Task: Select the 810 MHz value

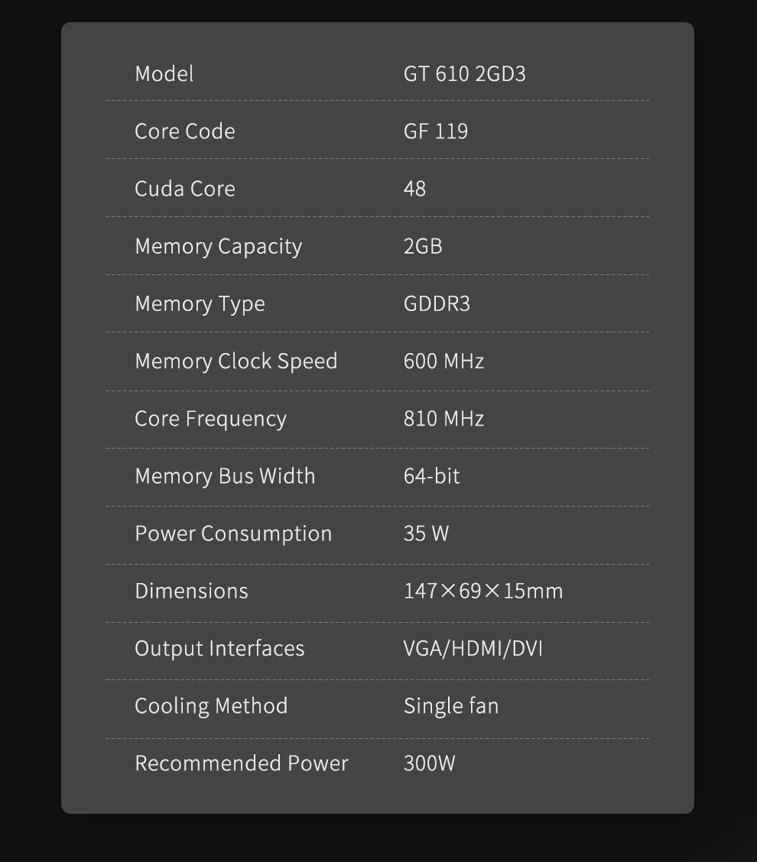Action: point(443,419)
